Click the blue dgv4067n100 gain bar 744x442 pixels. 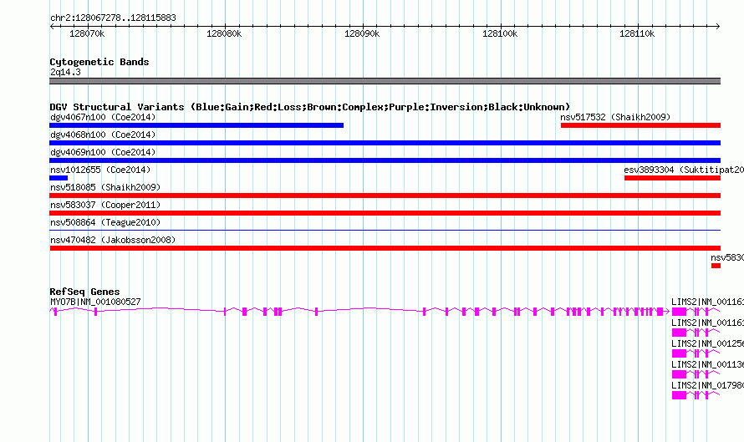(x=196, y=125)
